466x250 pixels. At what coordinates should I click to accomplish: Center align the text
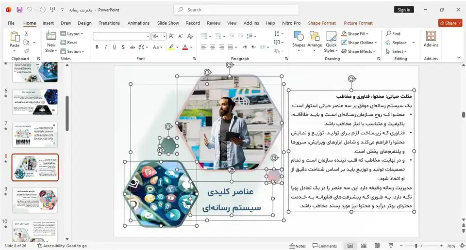pyautogui.click(x=213, y=47)
